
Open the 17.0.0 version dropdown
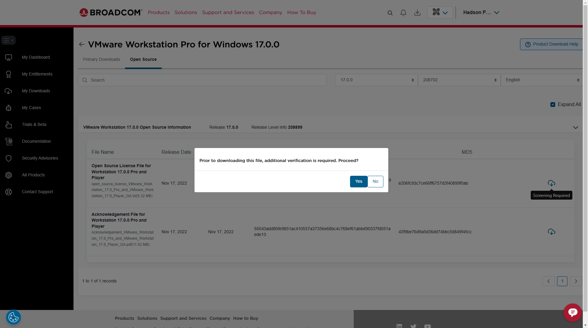point(377,80)
